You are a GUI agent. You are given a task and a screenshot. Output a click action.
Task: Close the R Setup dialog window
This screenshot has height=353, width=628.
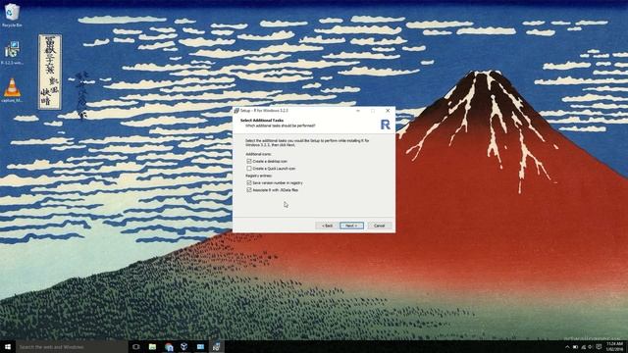388,111
